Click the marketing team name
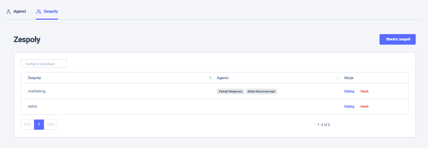The image size is (428, 148). 37,91
